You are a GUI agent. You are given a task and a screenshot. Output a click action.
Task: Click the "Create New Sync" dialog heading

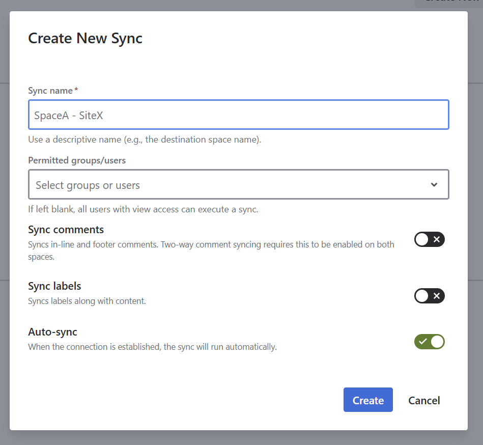click(85, 38)
